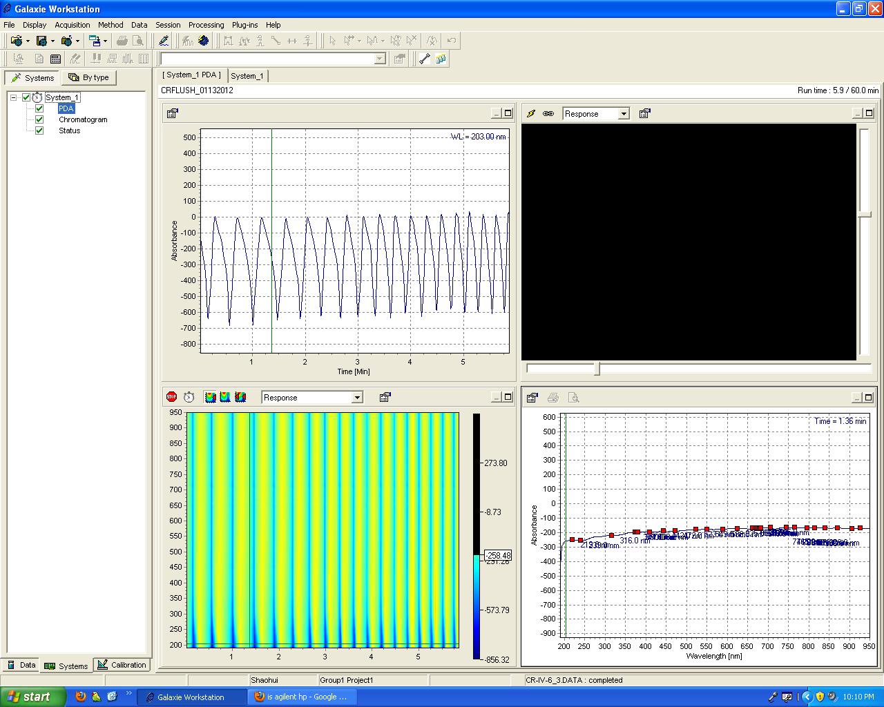This screenshot has width=884, height=707.
Task: Open properties icon of the chromatogram panel
Action: (x=173, y=114)
